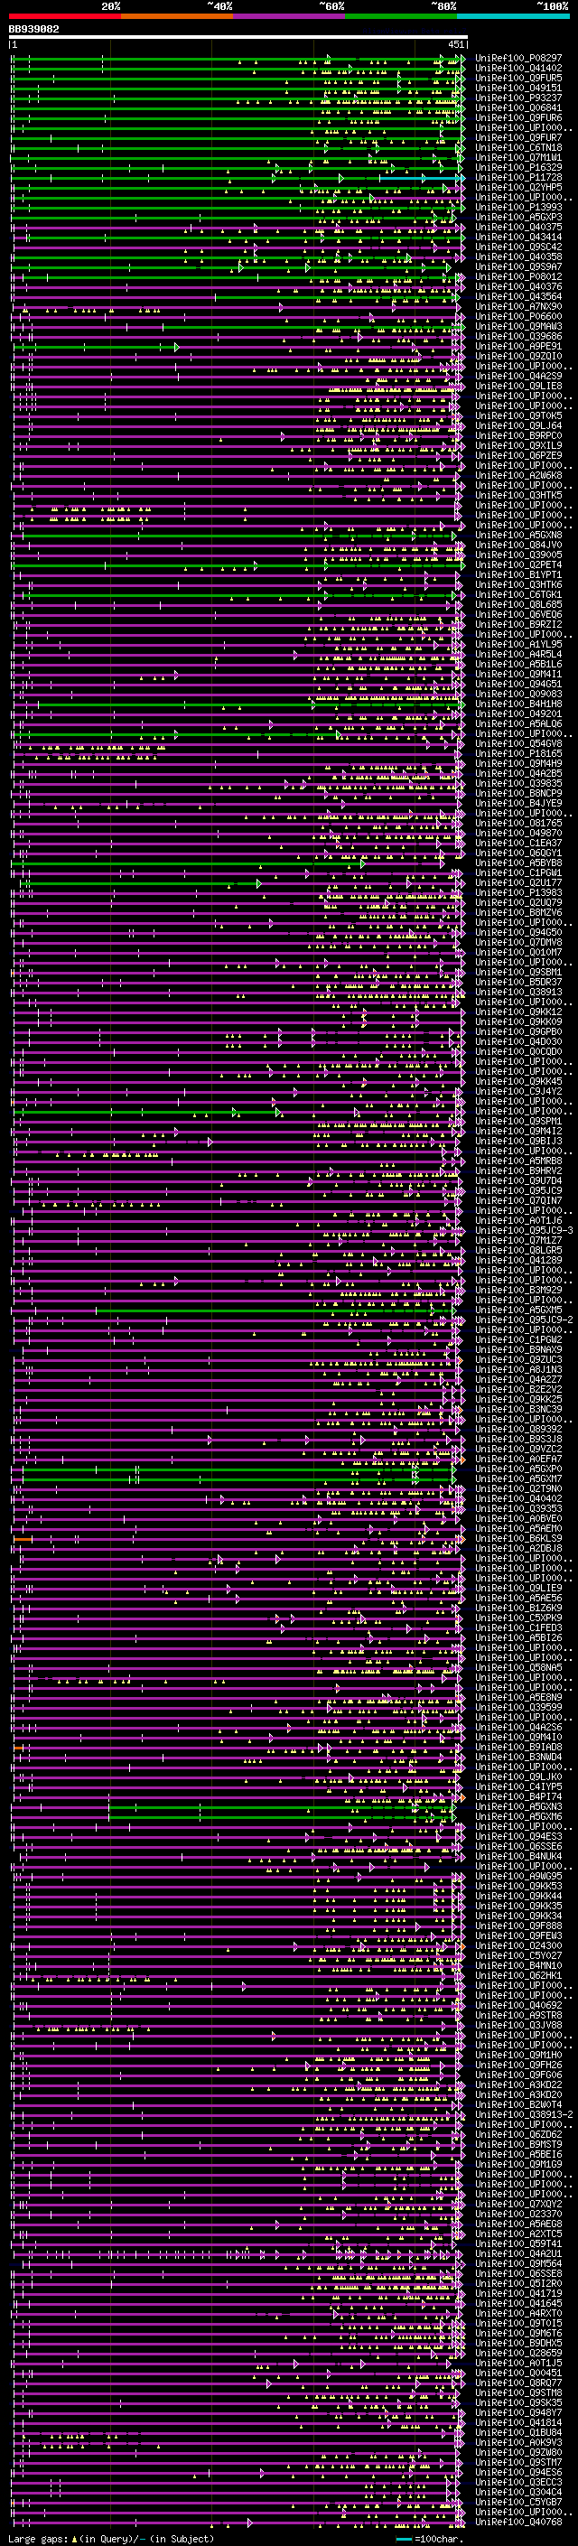Click the UniRef100_Q2YHP5 label
Image resolution: width=578 pixels, height=2546 pixels.
click(518, 187)
